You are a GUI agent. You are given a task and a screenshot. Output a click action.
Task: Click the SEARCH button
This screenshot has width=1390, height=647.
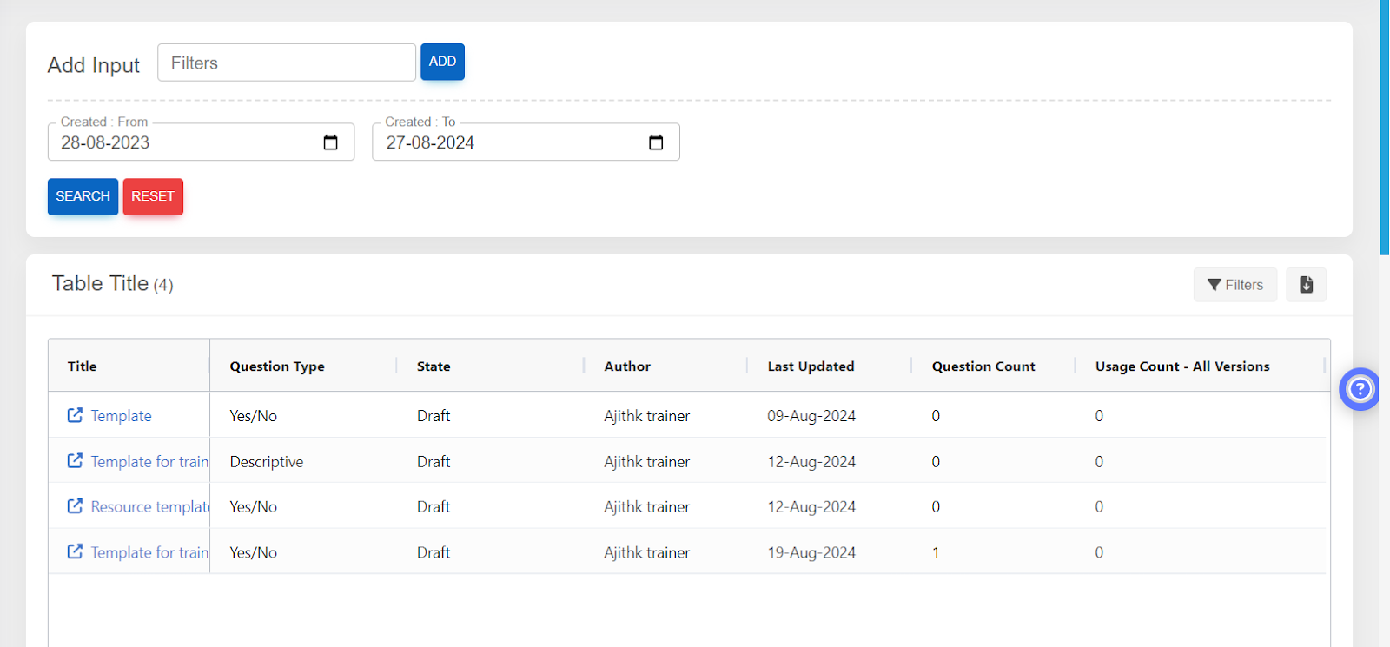click(83, 196)
